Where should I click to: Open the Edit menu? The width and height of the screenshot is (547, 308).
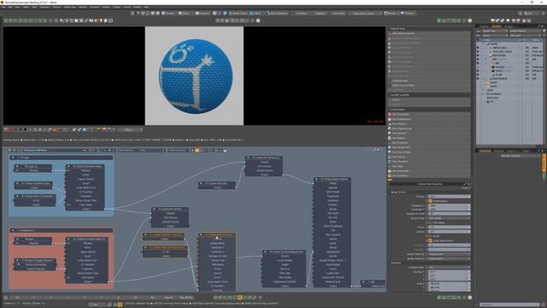10,7
